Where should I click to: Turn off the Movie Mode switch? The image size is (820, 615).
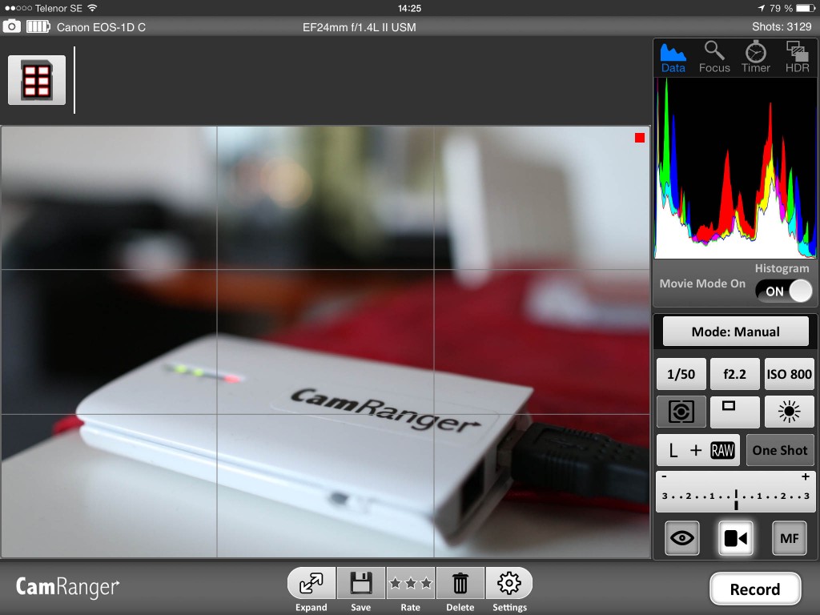pyautogui.click(x=783, y=291)
